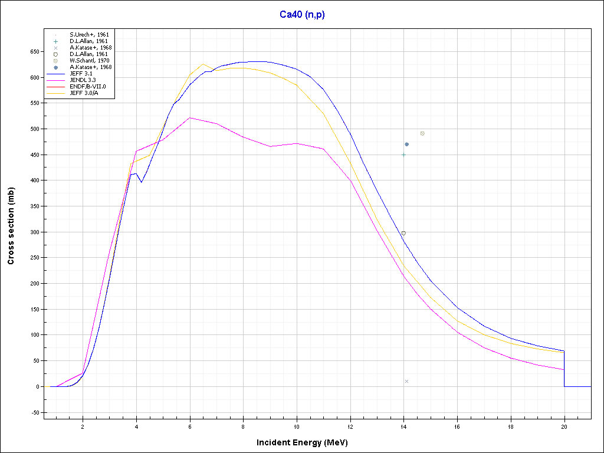Screen dimensions: 604x453
Task: Click the magenta JENDL 3.3 line swatch
Action: (55, 80)
